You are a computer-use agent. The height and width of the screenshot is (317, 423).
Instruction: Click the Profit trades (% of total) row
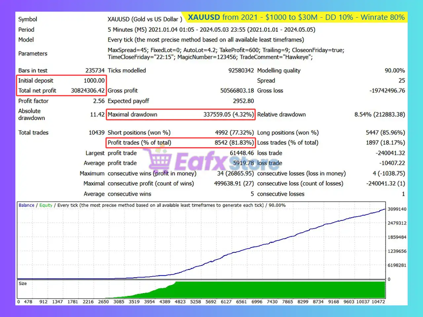tap(180, 143)
